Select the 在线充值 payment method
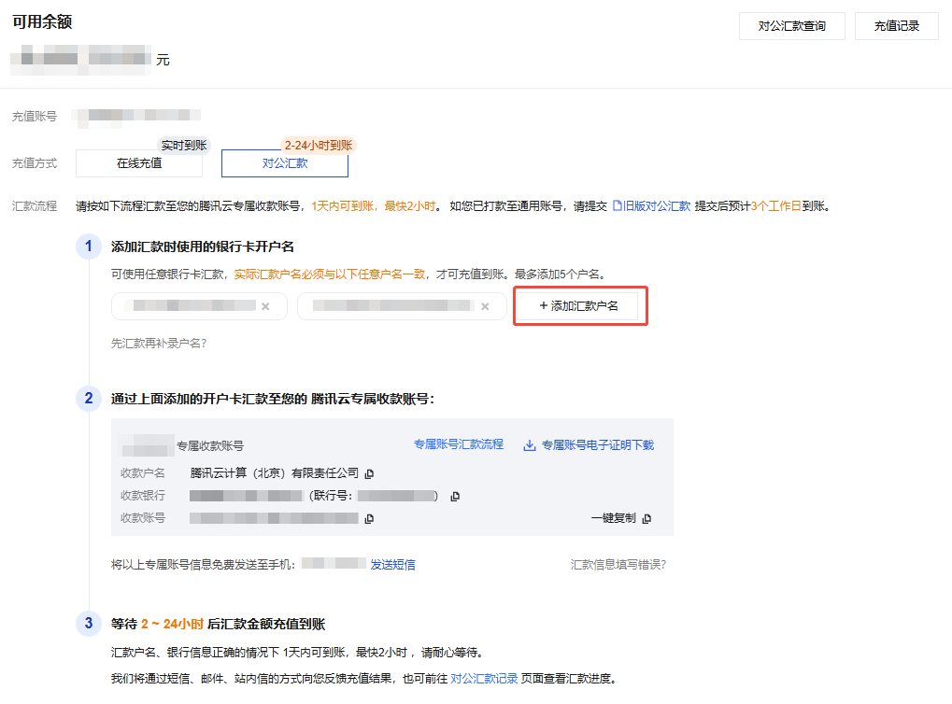 (x=138, y=162)
